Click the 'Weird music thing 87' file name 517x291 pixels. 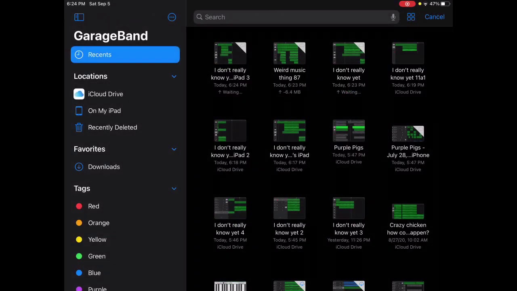click(289, 74)
